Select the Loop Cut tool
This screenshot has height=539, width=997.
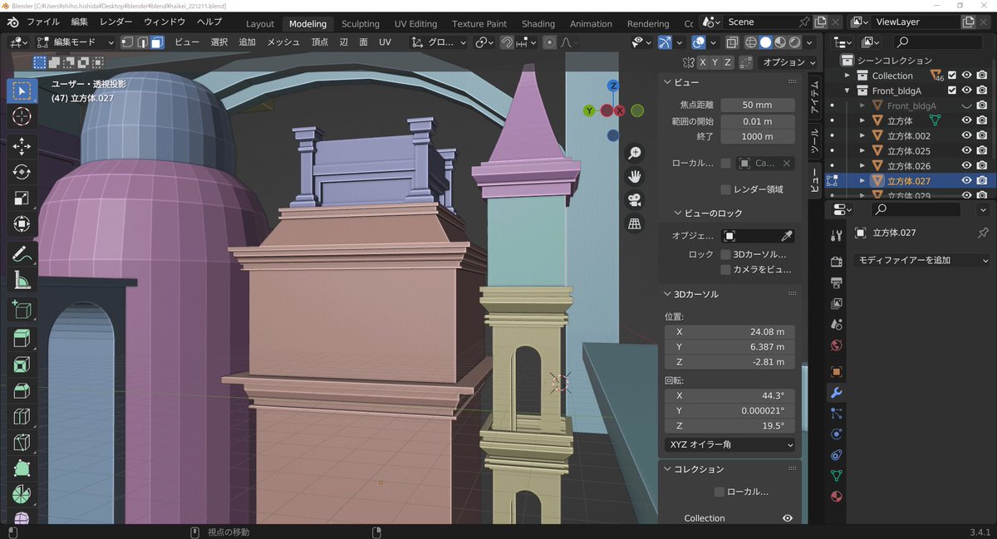coord(22,416)
